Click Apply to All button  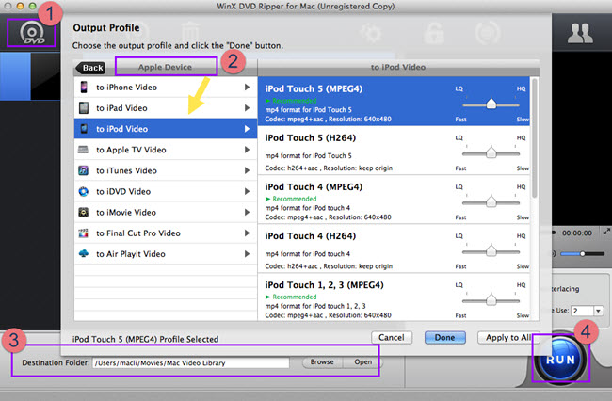508,337
